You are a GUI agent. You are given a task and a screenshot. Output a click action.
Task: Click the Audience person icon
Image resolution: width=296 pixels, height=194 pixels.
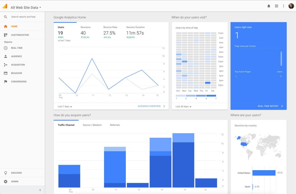5,56
